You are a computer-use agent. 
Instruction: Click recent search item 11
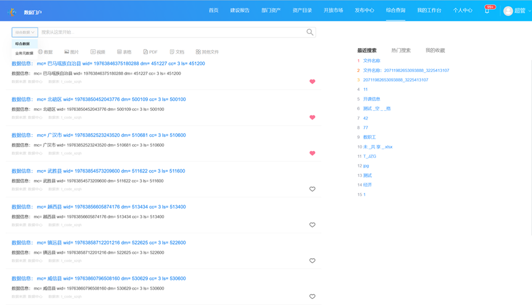tap(366, 89)
